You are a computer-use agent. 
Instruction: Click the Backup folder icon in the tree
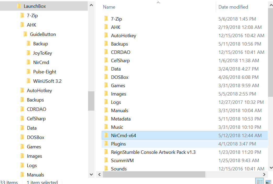(x=28, y=44)
